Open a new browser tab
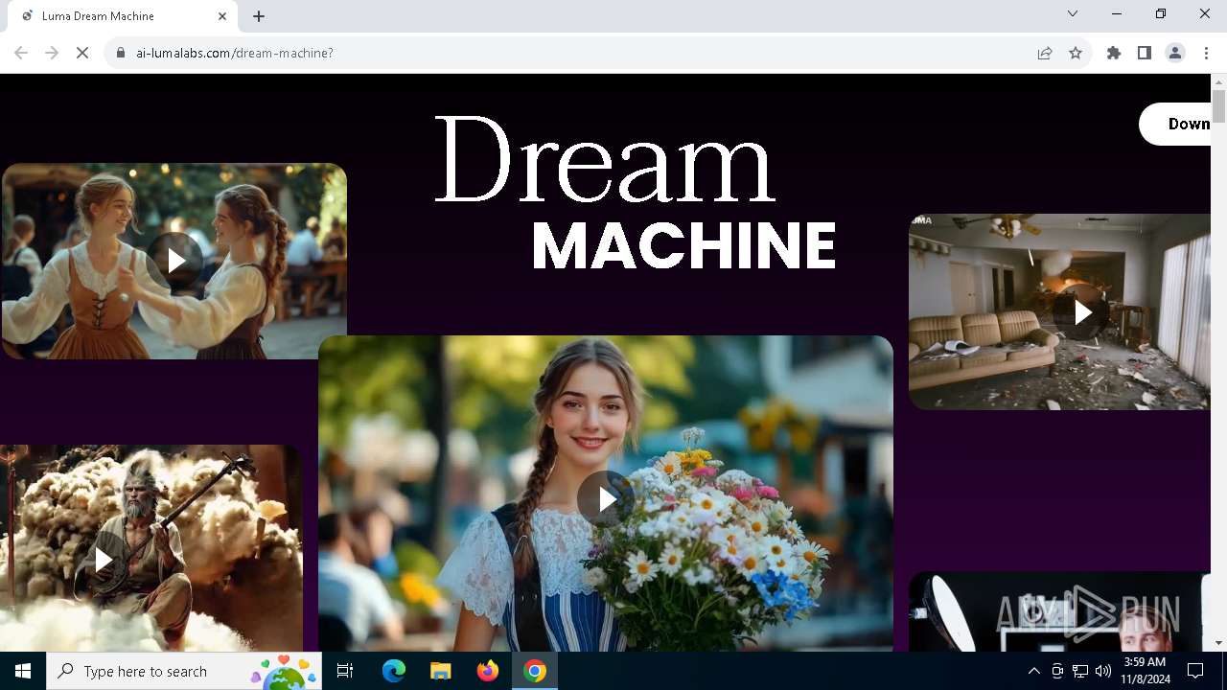Screen dimensions: 1227x690 click(x=259, y=16)
